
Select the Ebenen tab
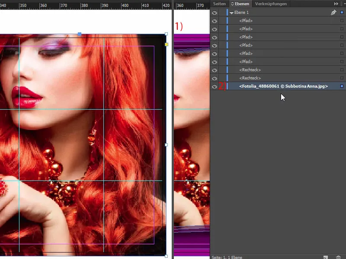[x=240, y=4]
